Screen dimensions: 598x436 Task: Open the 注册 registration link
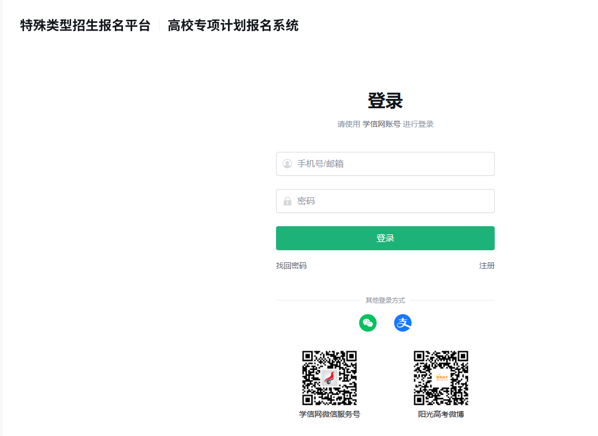(486, 266)
